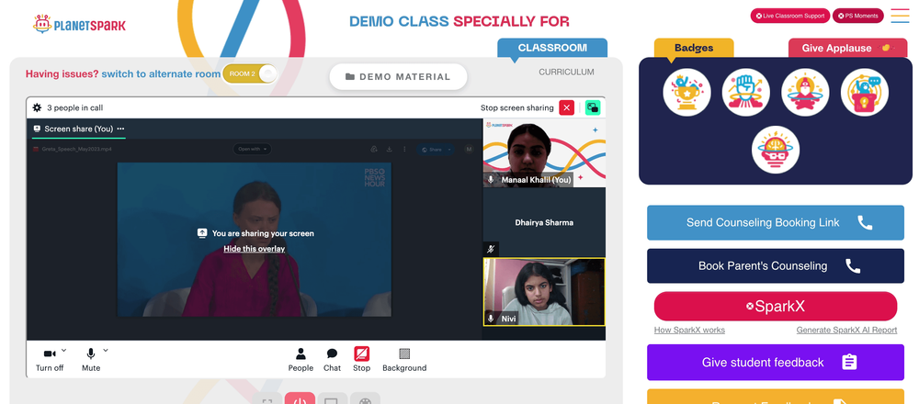The image size is (919, 404).
Task: Select Nivi's video tile
Action: (x=544, y=292)
